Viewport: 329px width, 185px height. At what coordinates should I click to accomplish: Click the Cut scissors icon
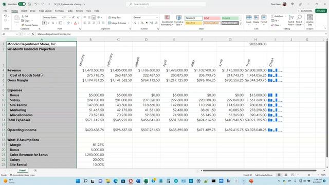(x=23, y=16)
